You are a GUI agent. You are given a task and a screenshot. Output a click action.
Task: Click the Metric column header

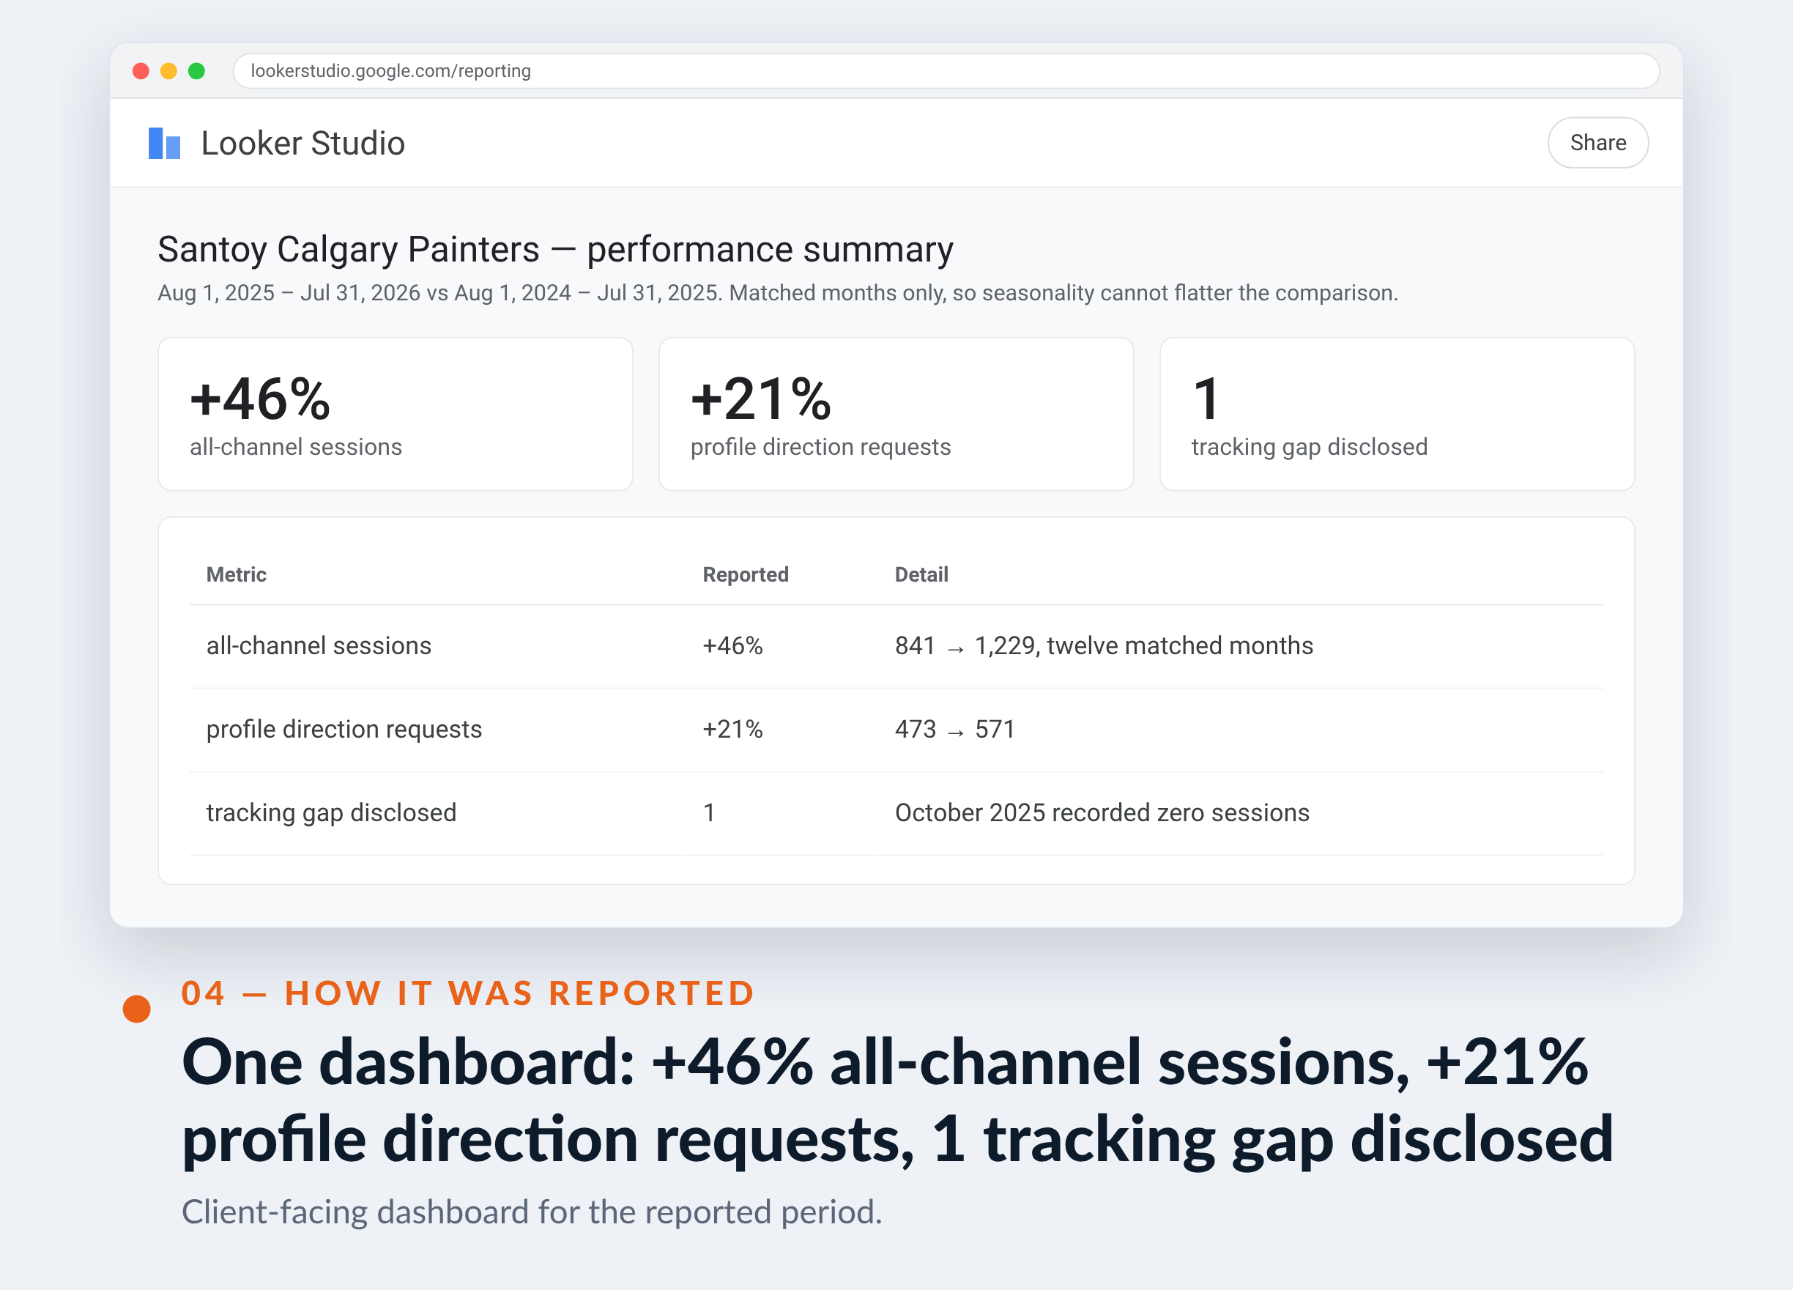(237, 574)
